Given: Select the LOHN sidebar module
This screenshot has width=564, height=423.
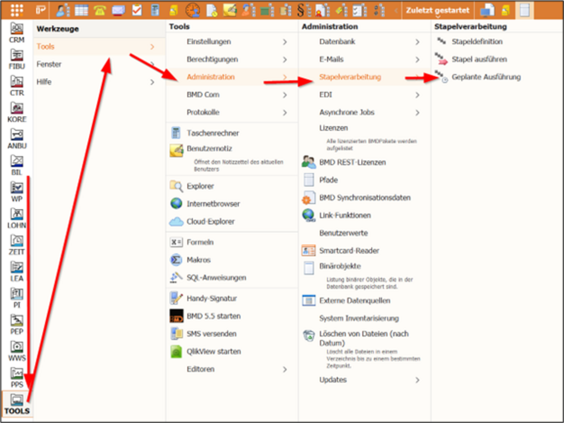Looking at the screenshot, I should pos(17,218).
